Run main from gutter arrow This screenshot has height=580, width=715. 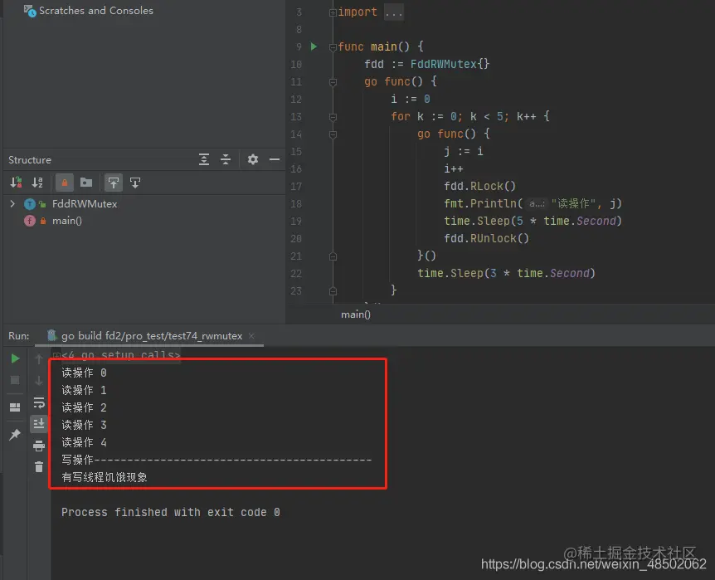pos(314,46)
